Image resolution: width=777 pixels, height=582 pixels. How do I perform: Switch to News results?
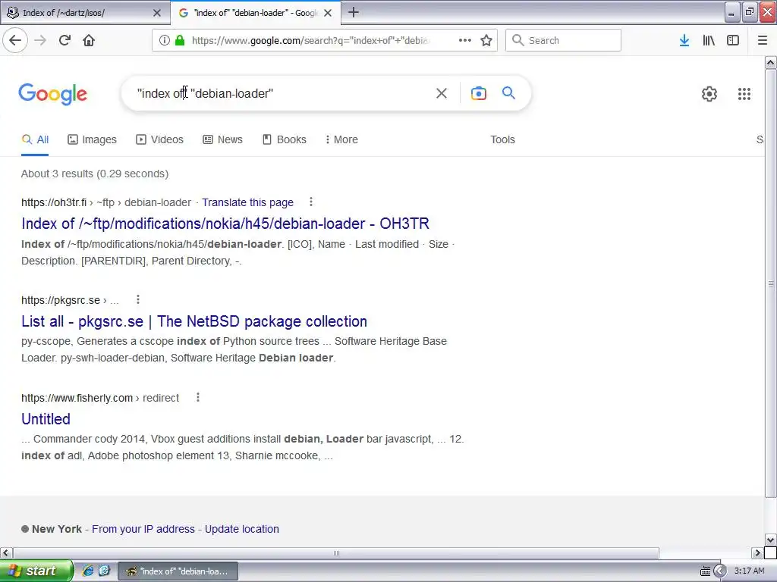pos(222,139)
